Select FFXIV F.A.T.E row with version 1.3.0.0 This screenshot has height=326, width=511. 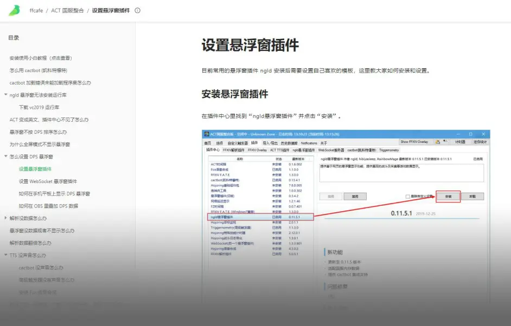(260, 175)
